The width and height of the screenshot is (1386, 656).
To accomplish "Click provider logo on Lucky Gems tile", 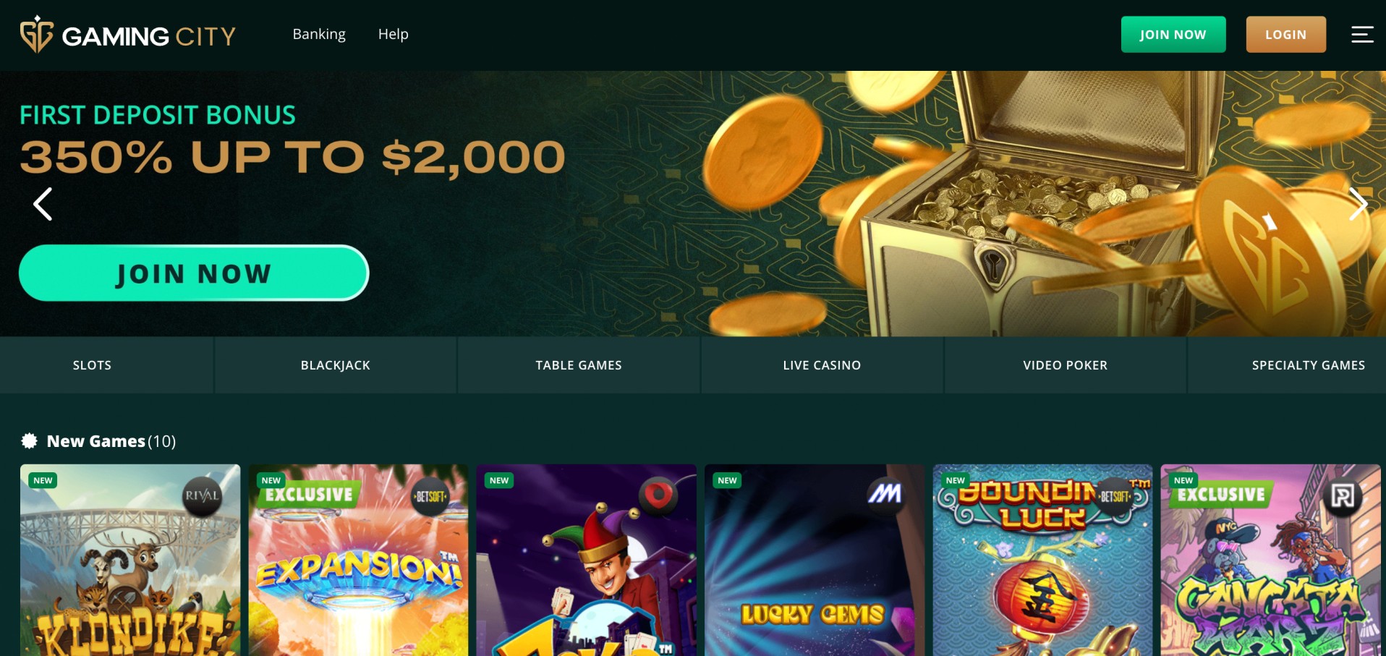I will point(885,495).
